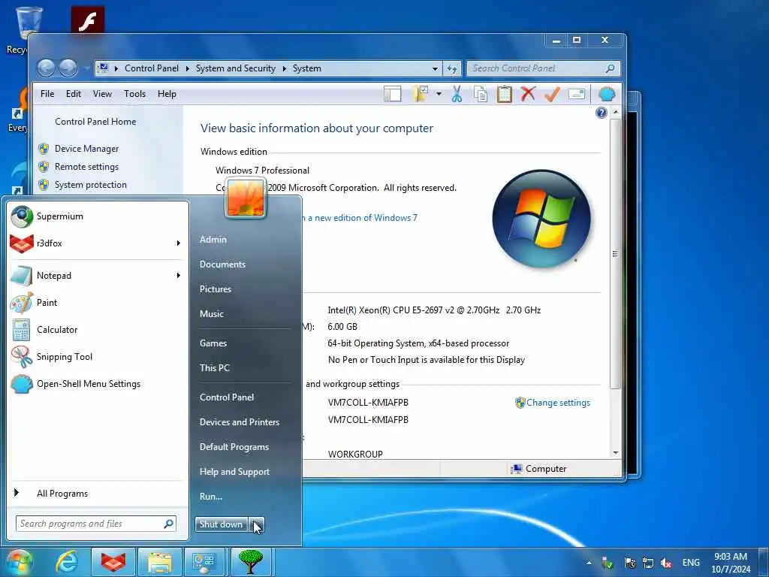Toggle the navigation pane toolbar icon
The height and width of the screenshot is (577, 769).
(x=392, y=94)
